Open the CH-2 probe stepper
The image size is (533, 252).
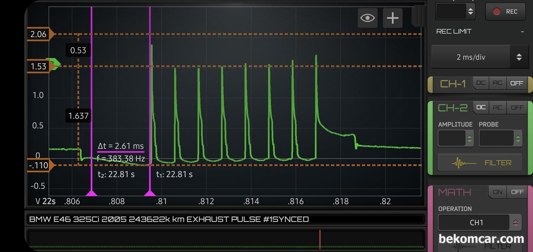coord(500,138)
